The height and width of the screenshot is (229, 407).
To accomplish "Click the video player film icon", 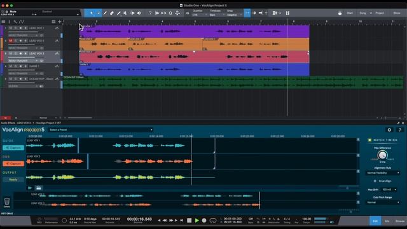I will tap(287, 13).
